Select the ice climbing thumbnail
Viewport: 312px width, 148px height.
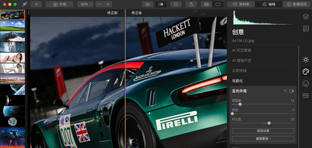coord(13,47)
